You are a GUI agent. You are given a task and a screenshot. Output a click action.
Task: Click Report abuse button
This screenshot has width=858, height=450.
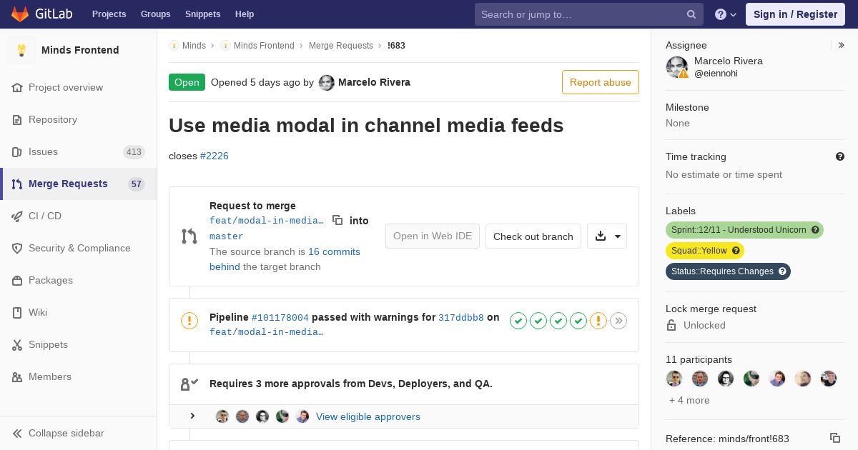pyautogui.click(x=601, y=82)
